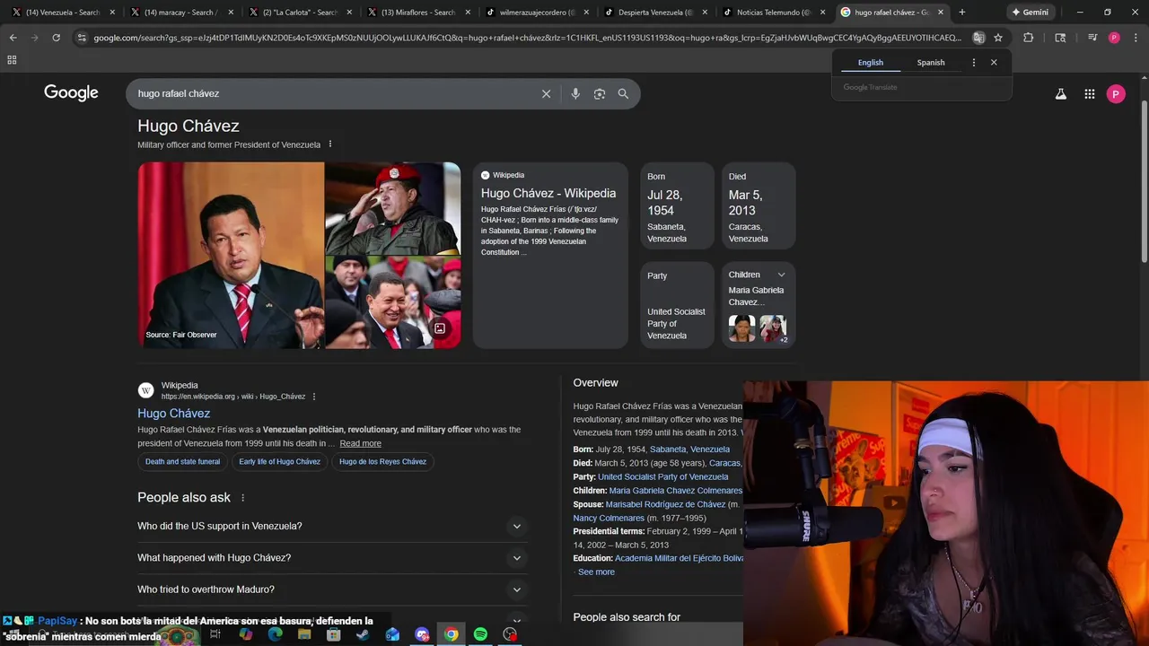Open the Chrome extensions puzzle icon
This screenshot has width=1149, height=646.
tap(1029, 38)
